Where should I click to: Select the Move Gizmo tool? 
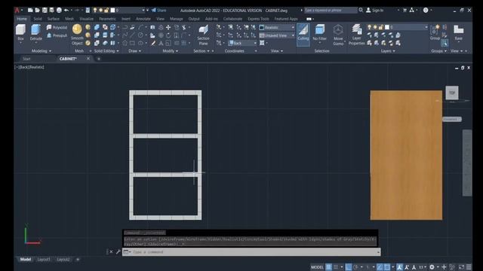click(x=338, y=35)
